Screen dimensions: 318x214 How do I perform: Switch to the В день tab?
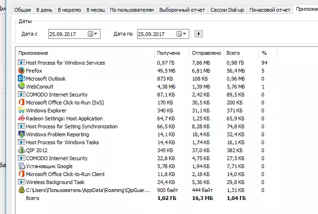point(44,10)
